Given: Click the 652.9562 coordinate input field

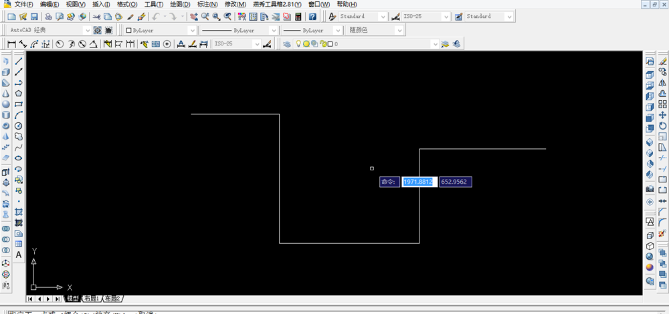Looking at the screenshot, I should tap(456, 182).
